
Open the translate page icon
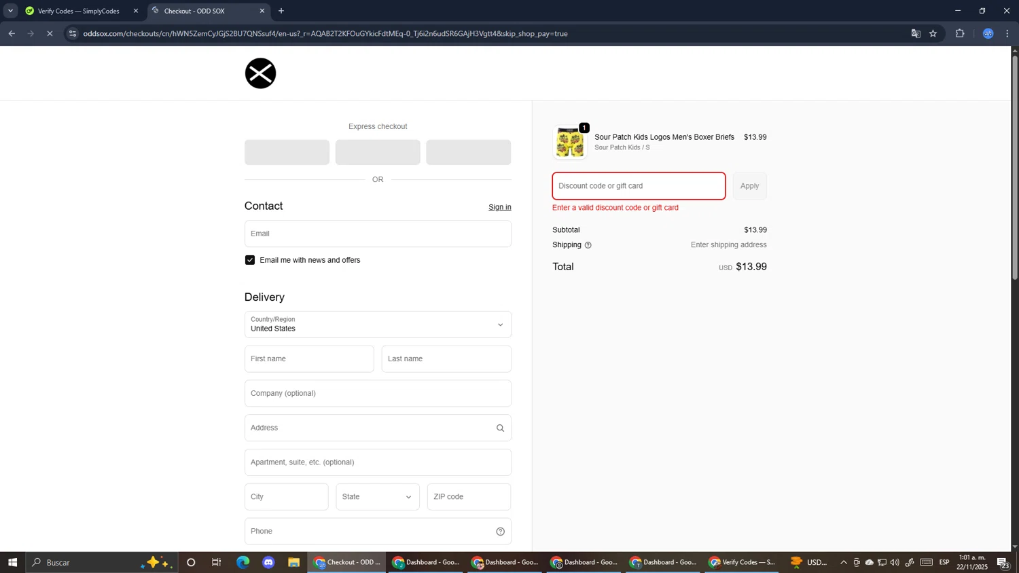tap(915, 33)
